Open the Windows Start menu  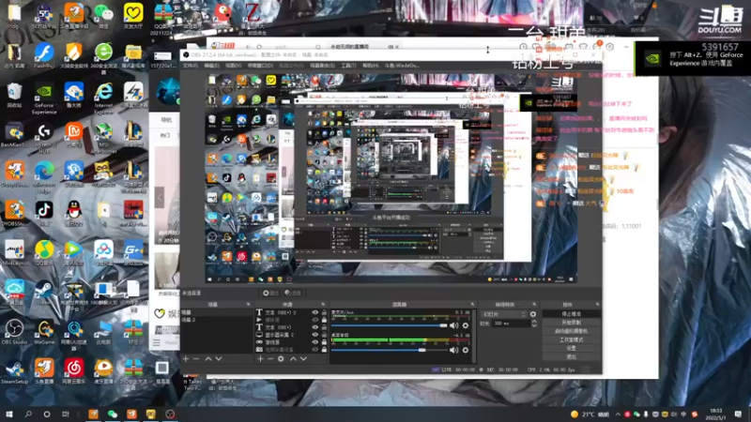pos(9,414)
